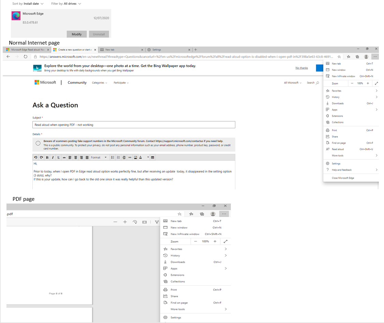Select New InPrivate window in upper menu
This screenshot has height=323, width=384.
pyautogui.click(x=351, y=76)
